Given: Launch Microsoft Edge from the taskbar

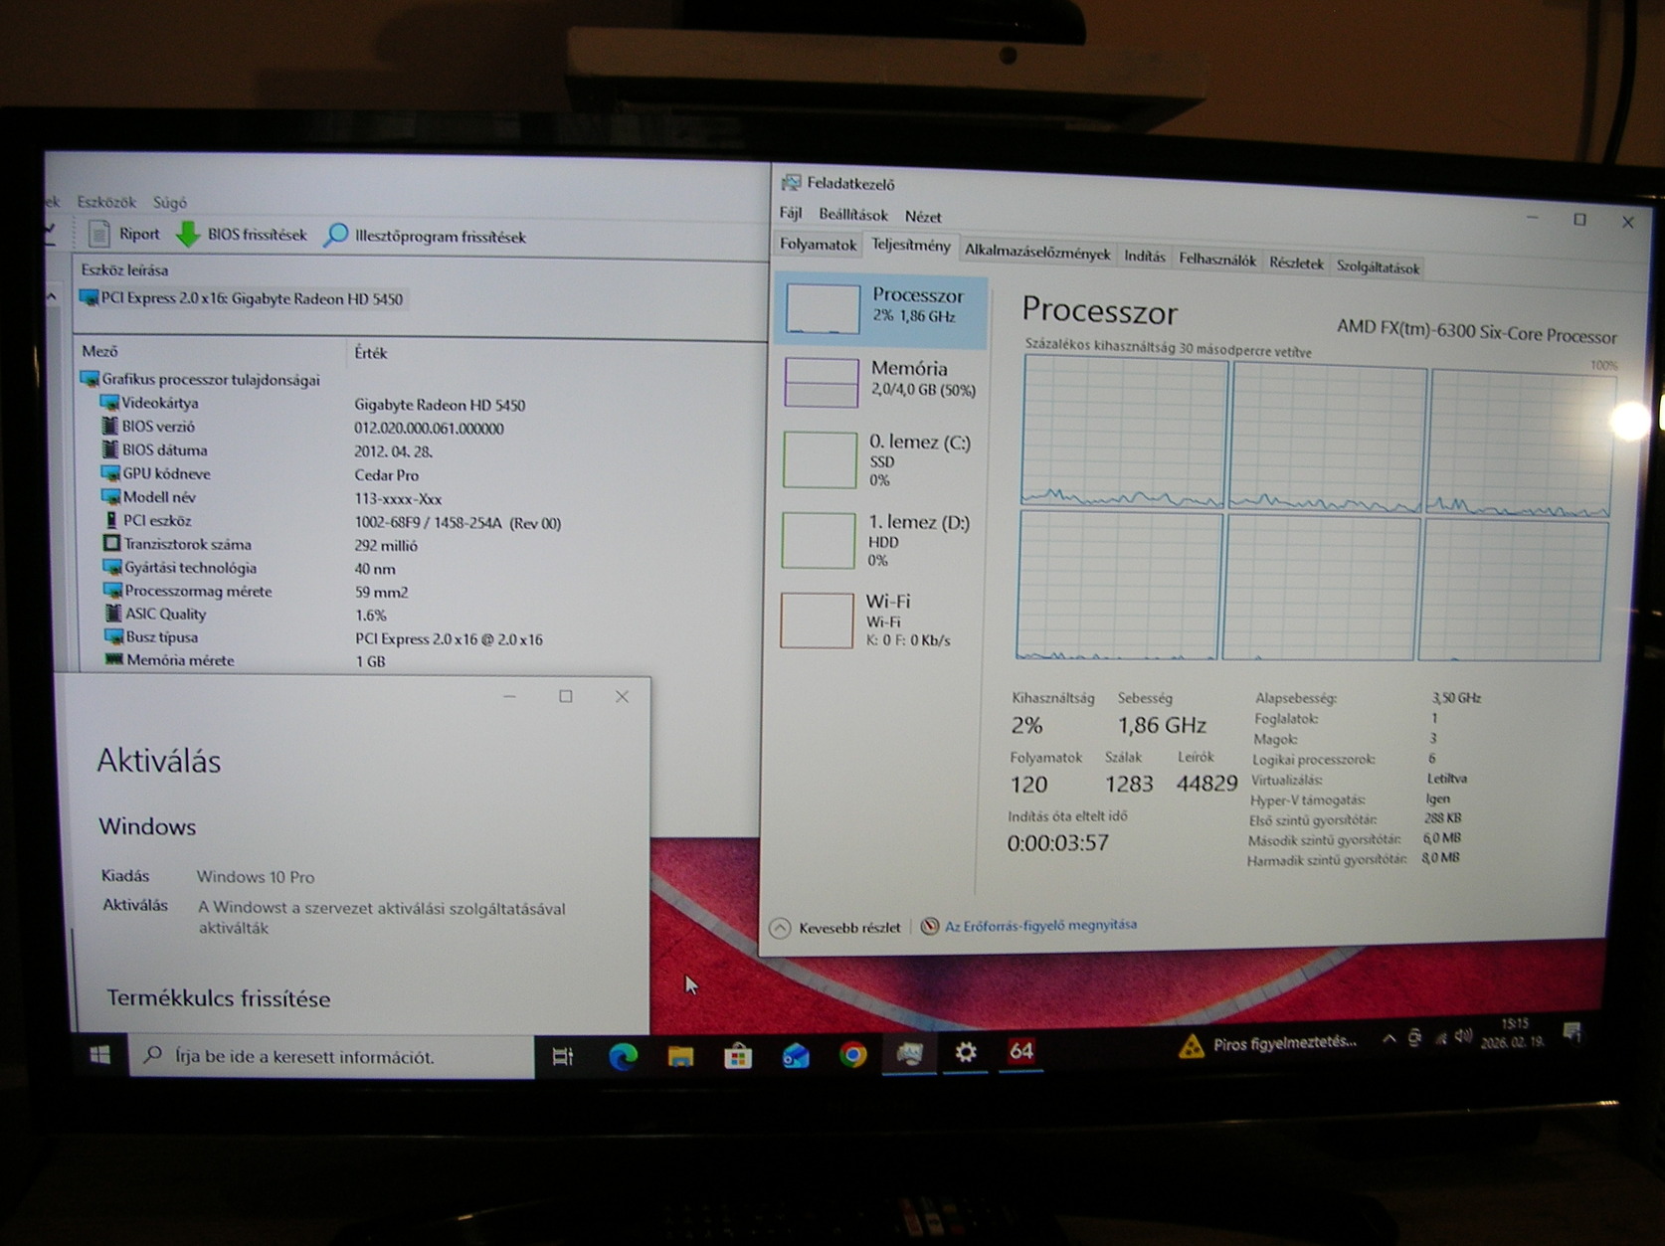Looking at the screenshot, I should coord(623,1056).
